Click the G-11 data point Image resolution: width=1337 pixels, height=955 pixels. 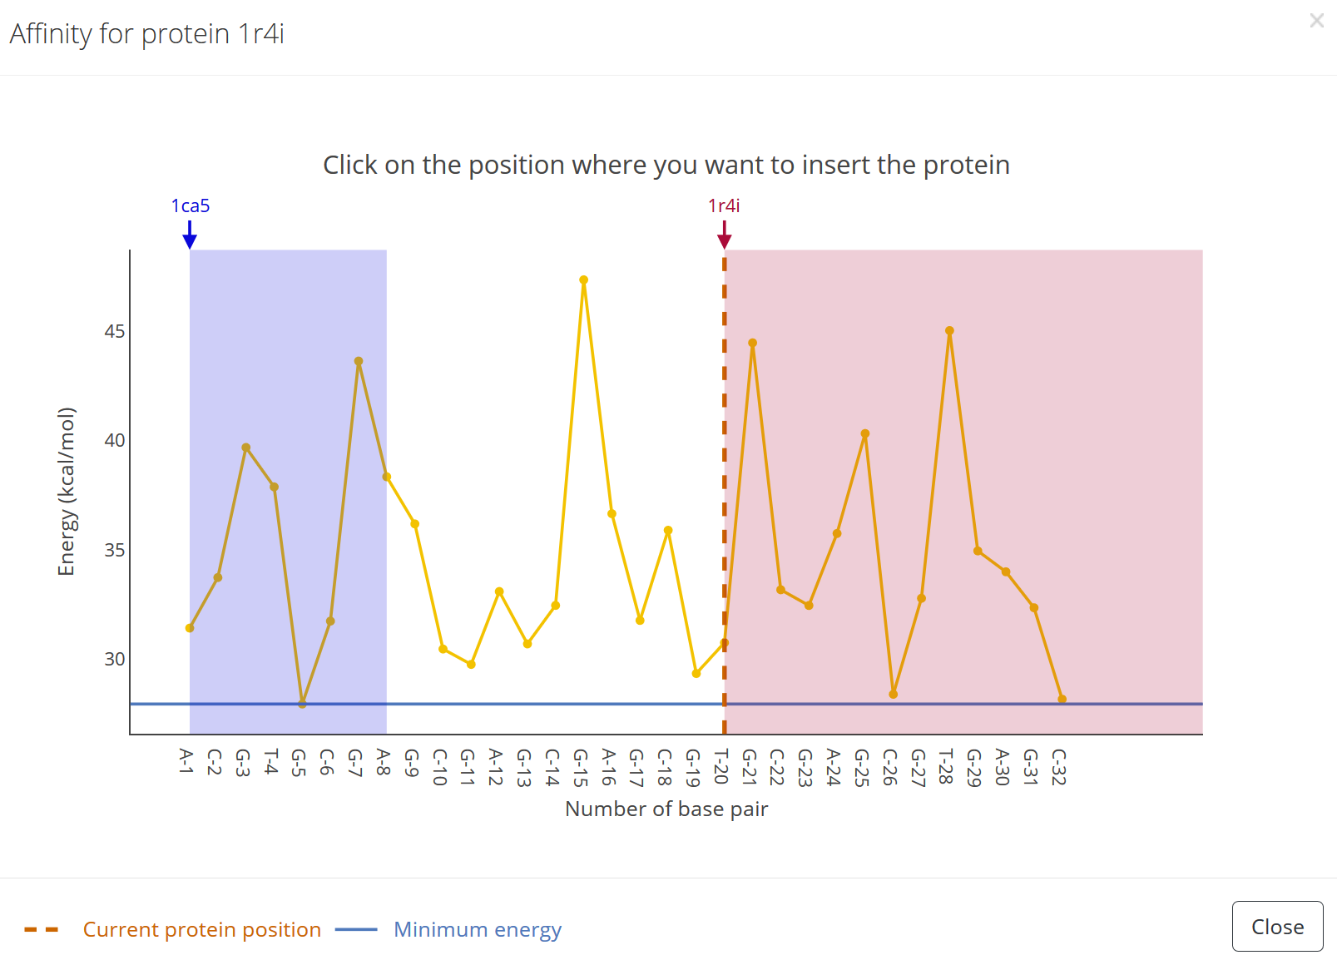tap(471, 664)
